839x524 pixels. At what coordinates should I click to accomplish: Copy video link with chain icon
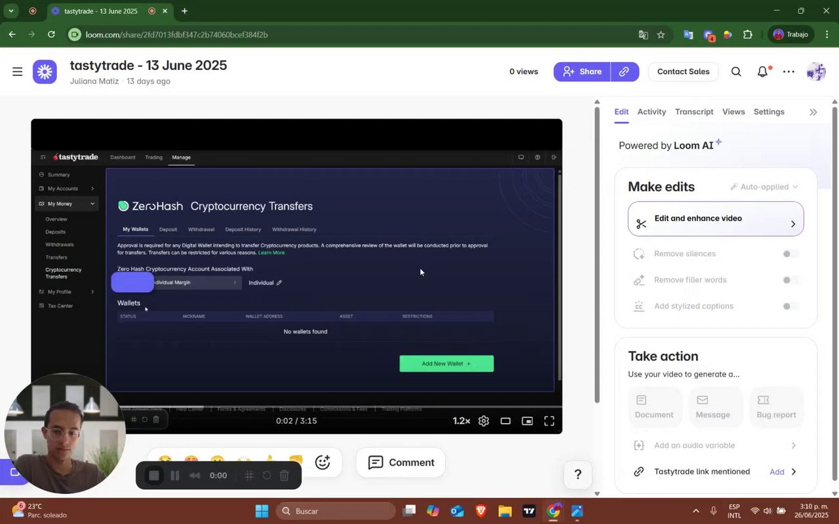click(x=624, y=71)
